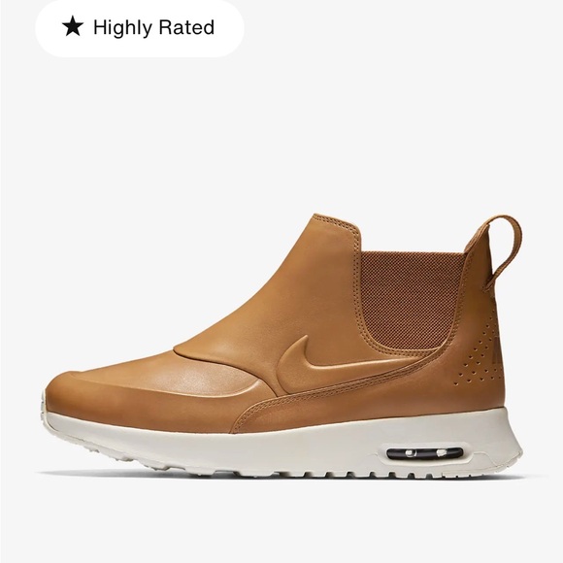The height and width of the screenshot is (563, 563).
Task: Click the white pill-shaped badge background
Action: 140,27
